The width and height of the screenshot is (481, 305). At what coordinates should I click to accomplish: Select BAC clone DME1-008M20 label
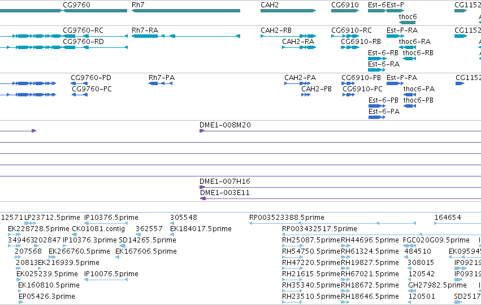coord(225,125)
